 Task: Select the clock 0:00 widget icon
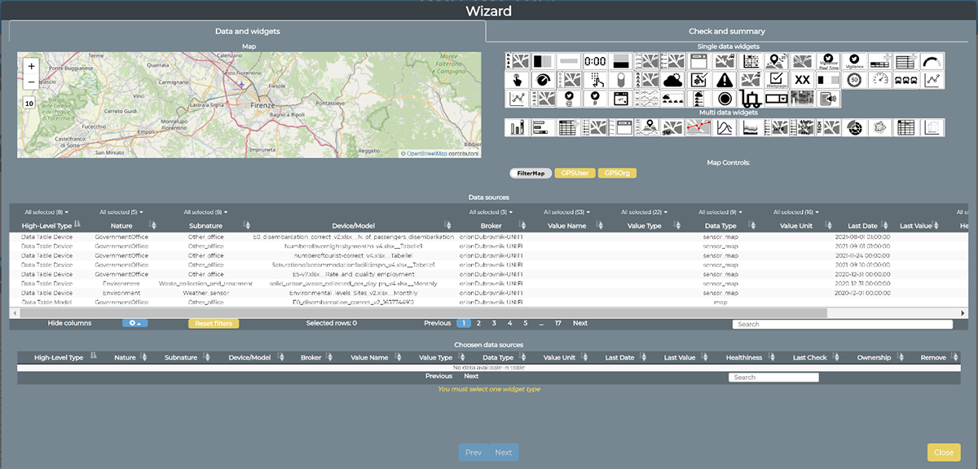(595, 61)
